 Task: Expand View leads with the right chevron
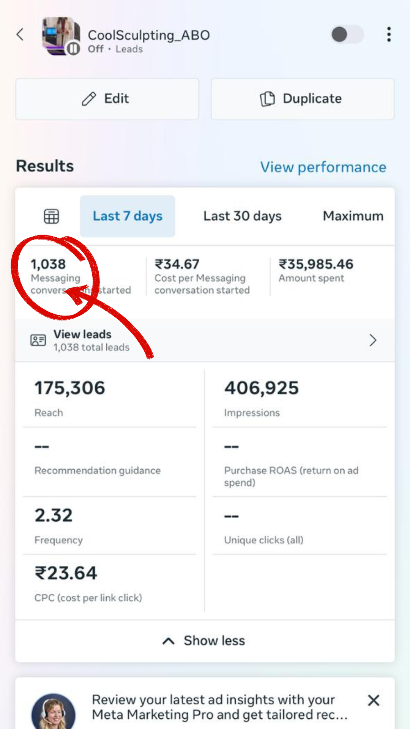pos(373,340)
